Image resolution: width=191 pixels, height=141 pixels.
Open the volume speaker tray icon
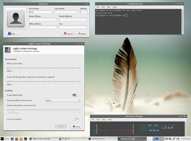[x=178, y=139]
